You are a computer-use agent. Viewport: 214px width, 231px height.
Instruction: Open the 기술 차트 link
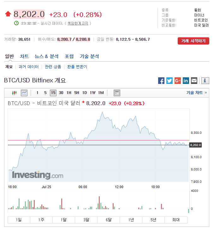point(196,92)
